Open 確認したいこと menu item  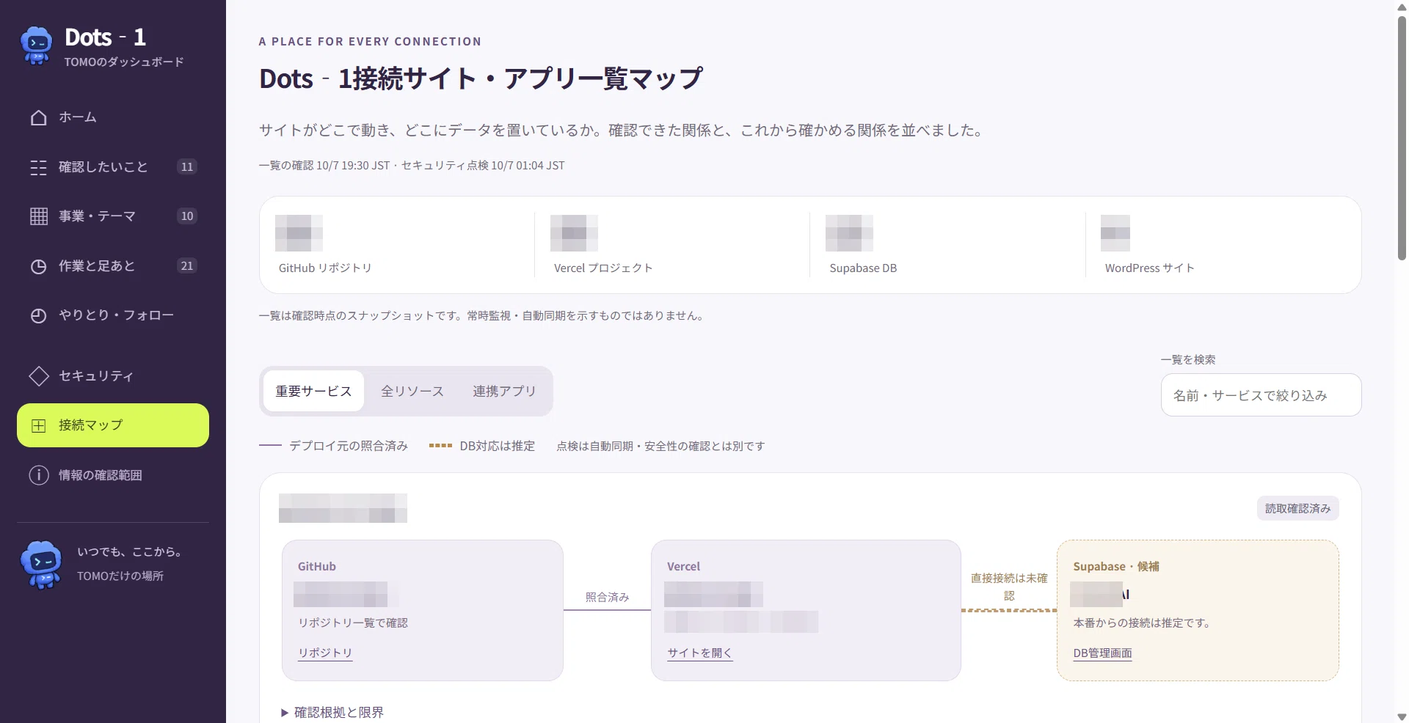pyautogui.click(x=113, y=167)
